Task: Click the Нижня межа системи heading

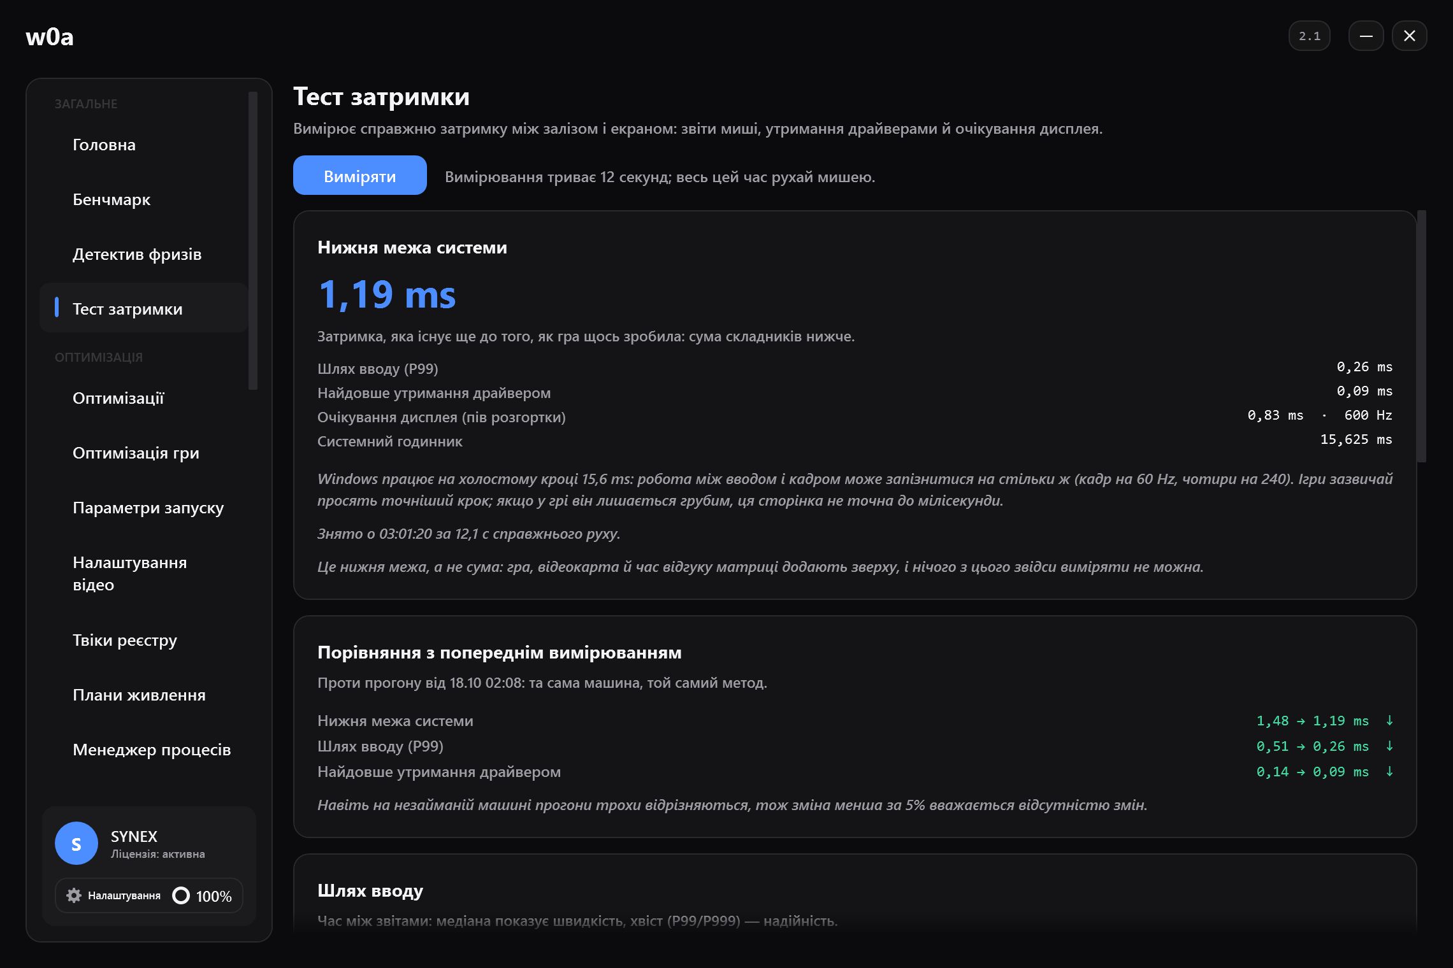Action: [x=412, y=248]
